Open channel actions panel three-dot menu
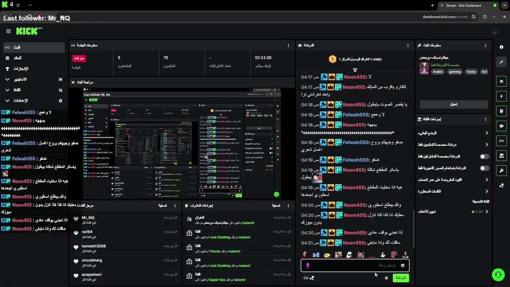The width and height of the screenshot is (510, 287). [485, 119]
